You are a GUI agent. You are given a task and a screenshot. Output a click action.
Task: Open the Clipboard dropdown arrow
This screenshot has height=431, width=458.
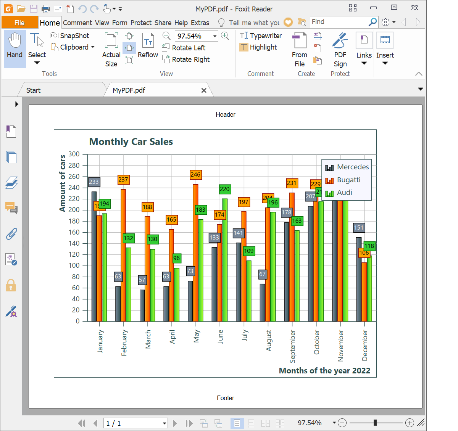93,47
